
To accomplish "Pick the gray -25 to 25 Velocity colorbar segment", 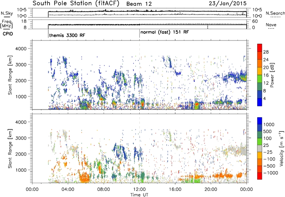I will [260, 148].
